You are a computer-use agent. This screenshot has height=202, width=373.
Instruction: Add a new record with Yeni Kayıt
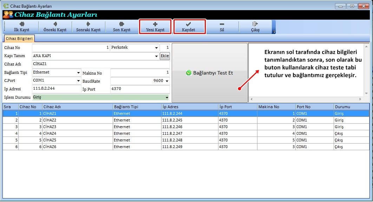[x=155, y=27]
